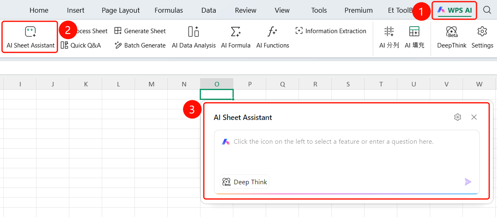Select column S header
Screen dimensions: 497x217
click(x=348, y=84)
